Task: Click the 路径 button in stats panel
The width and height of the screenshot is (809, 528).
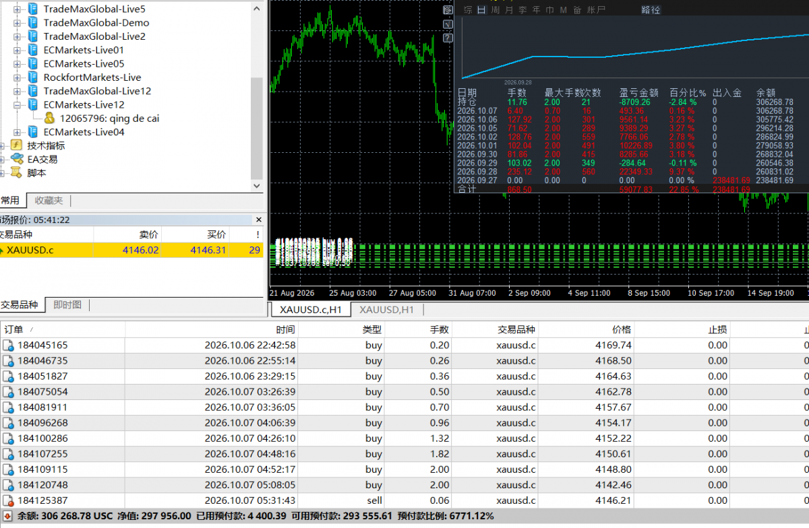Action: point(651,10)
